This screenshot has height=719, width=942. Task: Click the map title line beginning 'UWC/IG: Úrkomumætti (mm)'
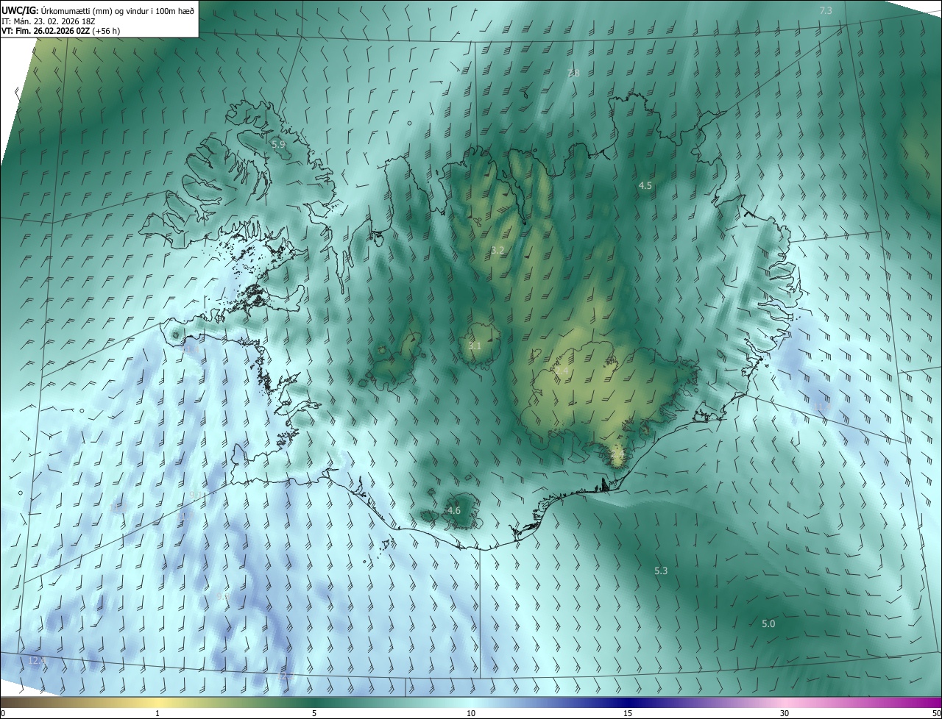point(99,10)
